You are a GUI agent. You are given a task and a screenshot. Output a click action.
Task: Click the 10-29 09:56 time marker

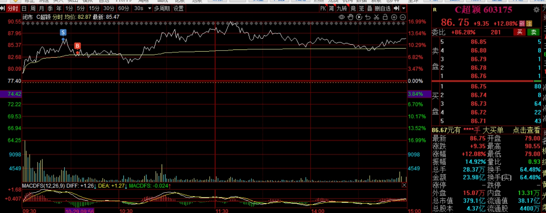(79, 211)
